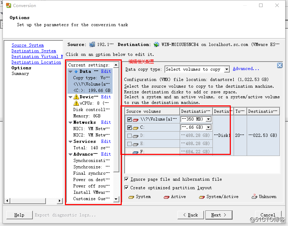Go to Destination System step
This screenshot has height=226, width=288.
(x=34, y=51)
